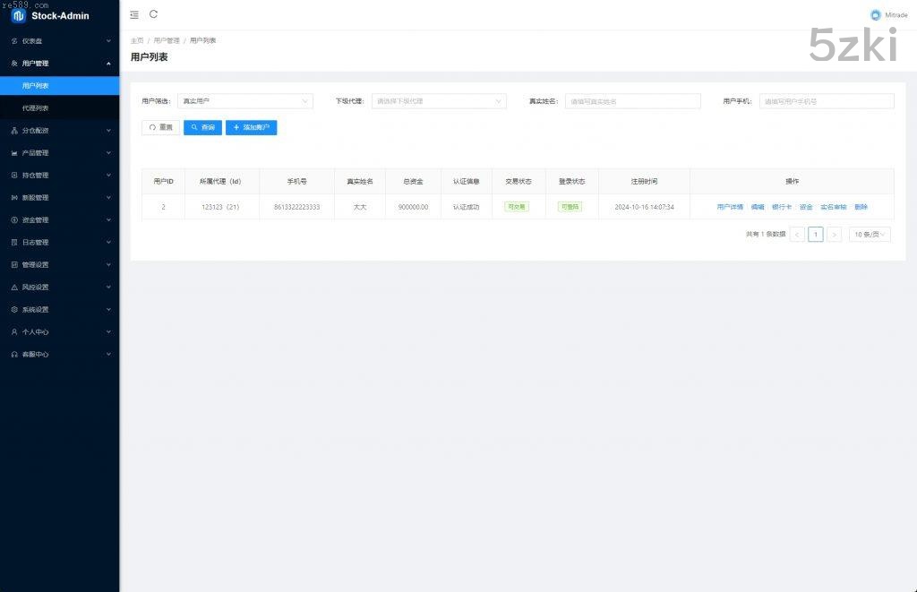This screenshot has width=917, height=592.
Task: Open the 下级代理 select dropdown
Action: click(x=439, y=101)
